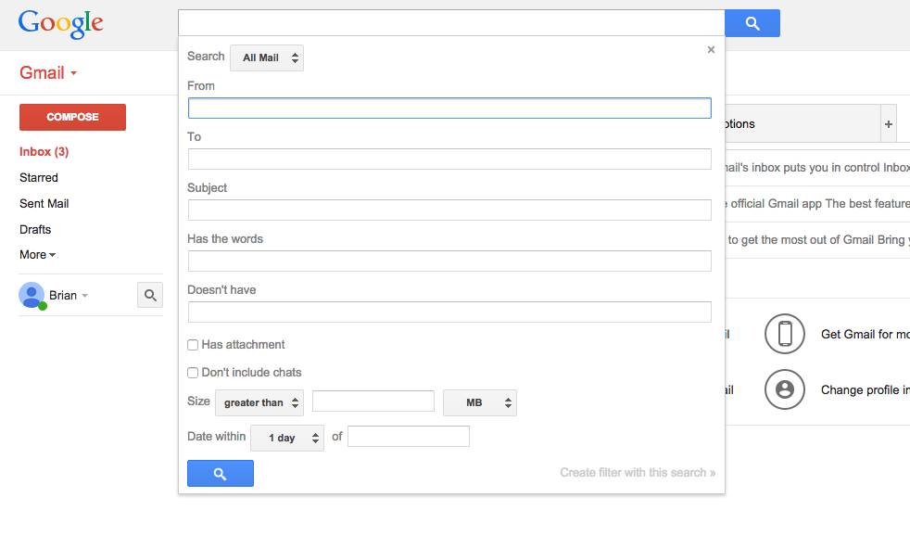910x548 pixels.
Task: Open the email about Gmail's inbox control
Action: click(817, 168)
